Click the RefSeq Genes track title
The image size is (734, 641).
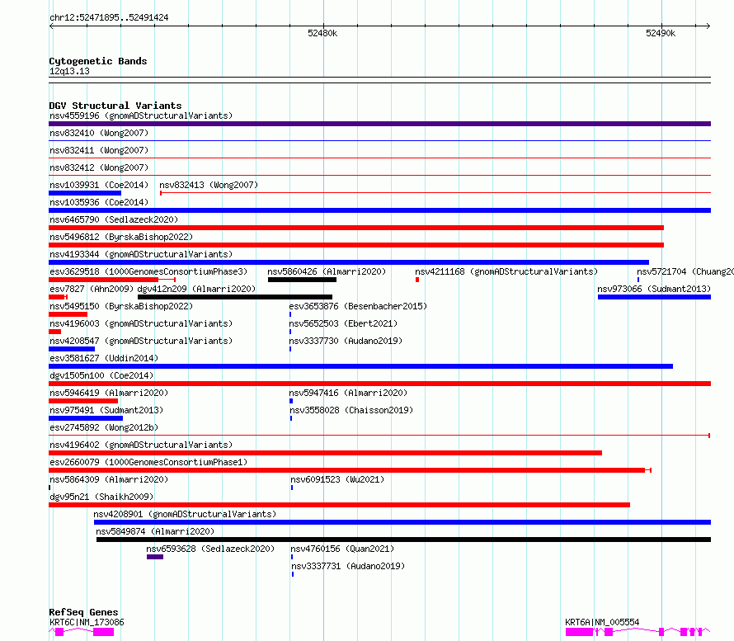tap(83, 612)
